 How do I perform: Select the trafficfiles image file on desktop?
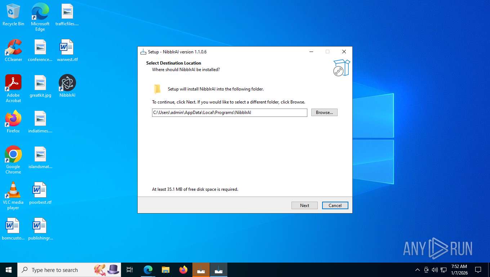[x=67, y=15]
